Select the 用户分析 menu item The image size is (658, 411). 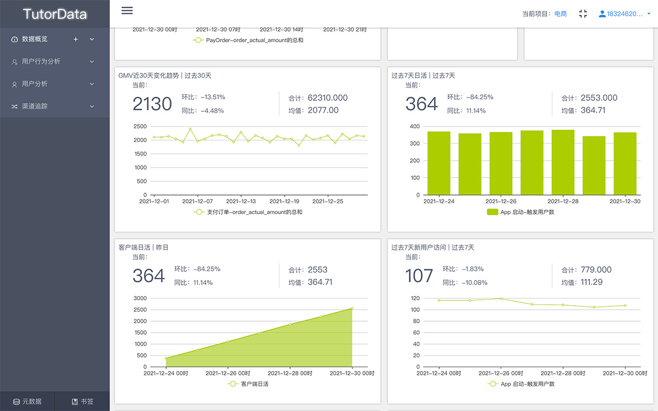[35, 84]
